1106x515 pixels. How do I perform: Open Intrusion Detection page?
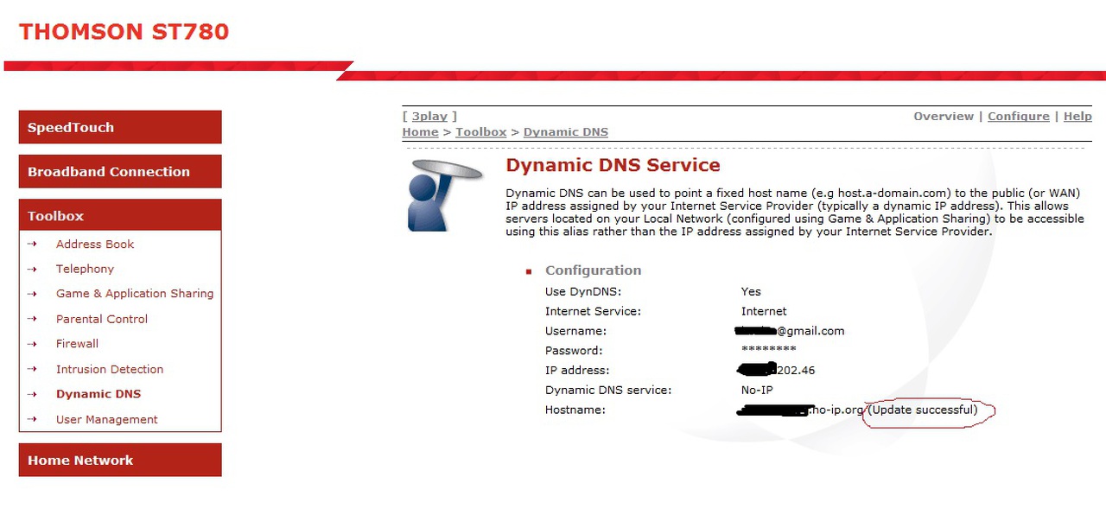(x=110, y=369)
